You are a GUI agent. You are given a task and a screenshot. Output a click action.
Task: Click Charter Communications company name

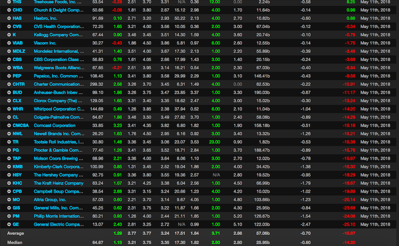coord(59,84)
